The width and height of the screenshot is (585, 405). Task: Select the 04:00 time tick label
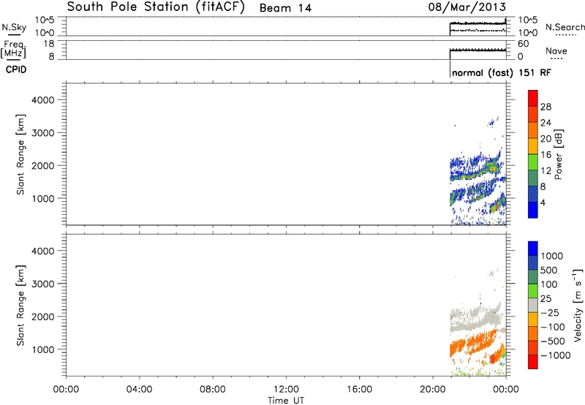click(x=139, y=390)
